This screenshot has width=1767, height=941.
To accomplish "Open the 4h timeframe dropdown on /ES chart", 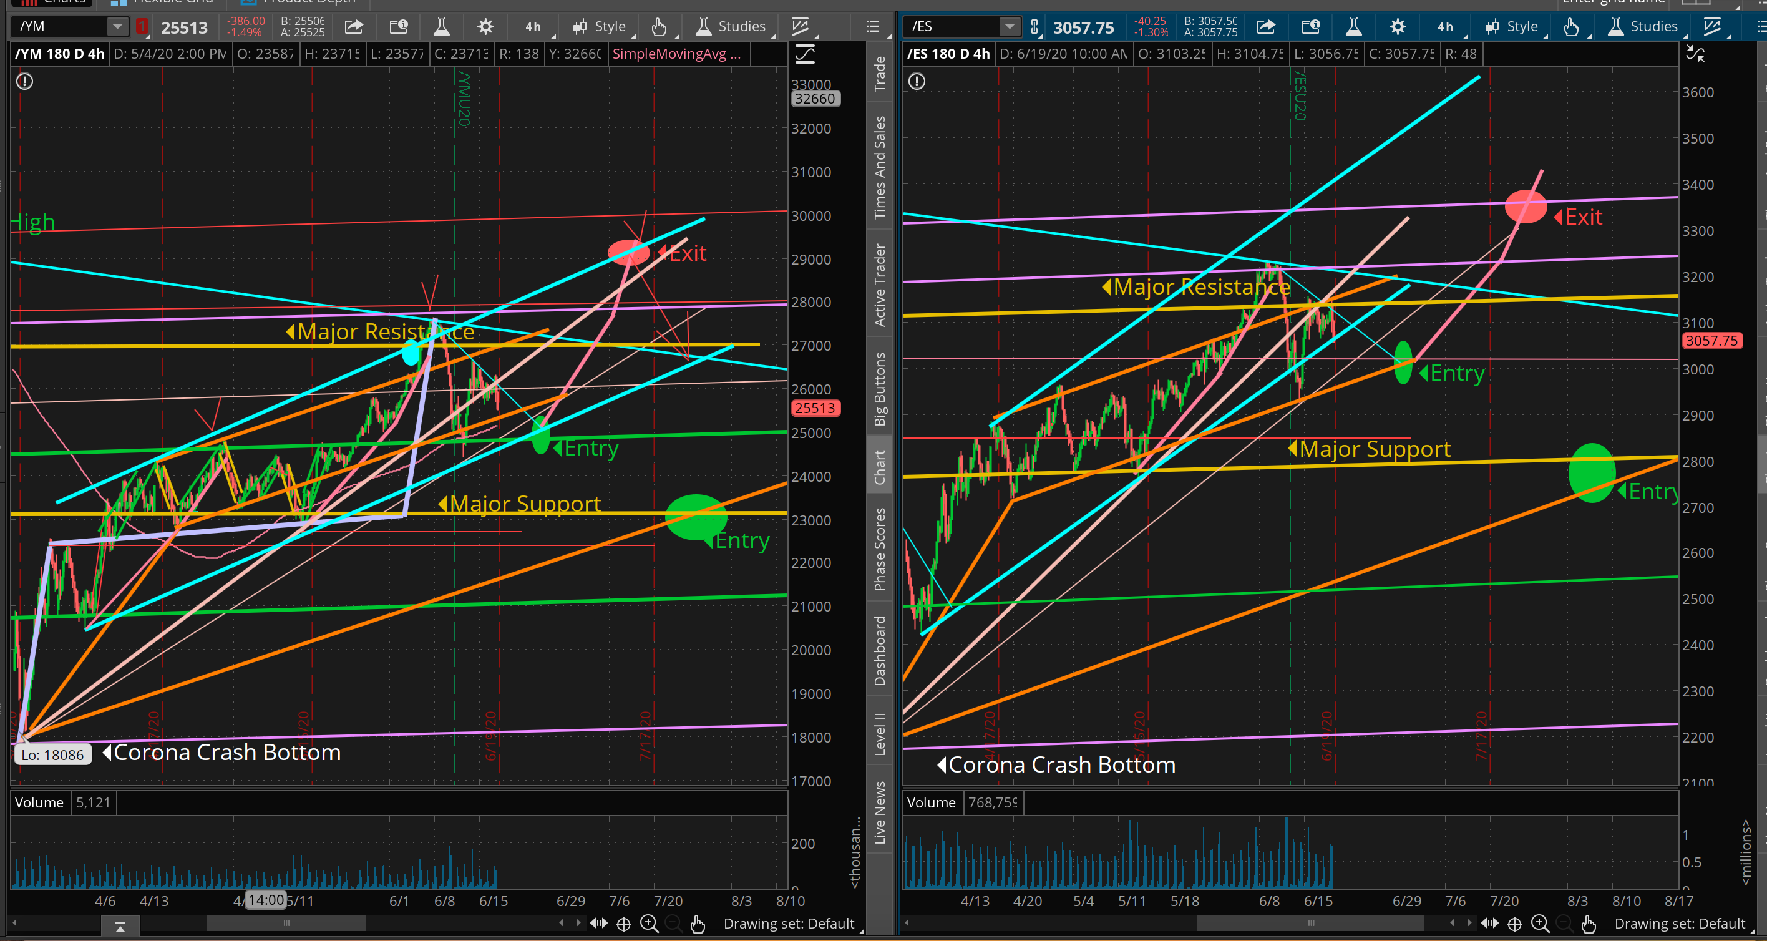I will pos(1445,27).
